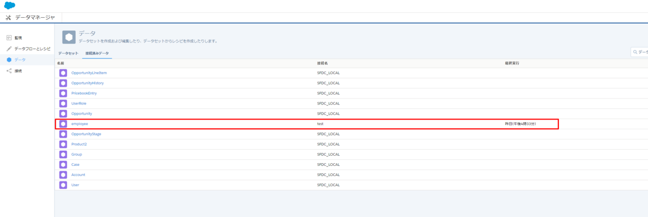Click the purple icon beside Account
Screen dimensions: 648x217
63,174
